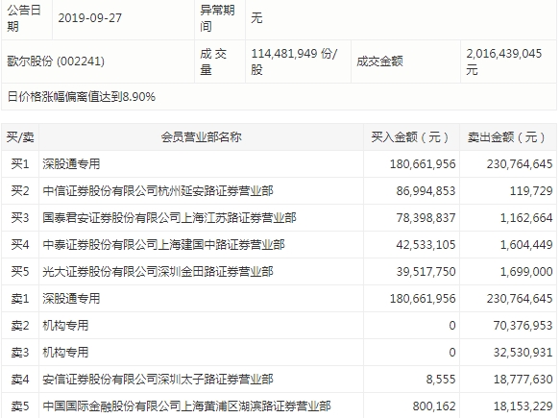The image size is (560, 418).
Task: Select the value 39,517,750
Action: pyautogui.click(x=426, y=272)
